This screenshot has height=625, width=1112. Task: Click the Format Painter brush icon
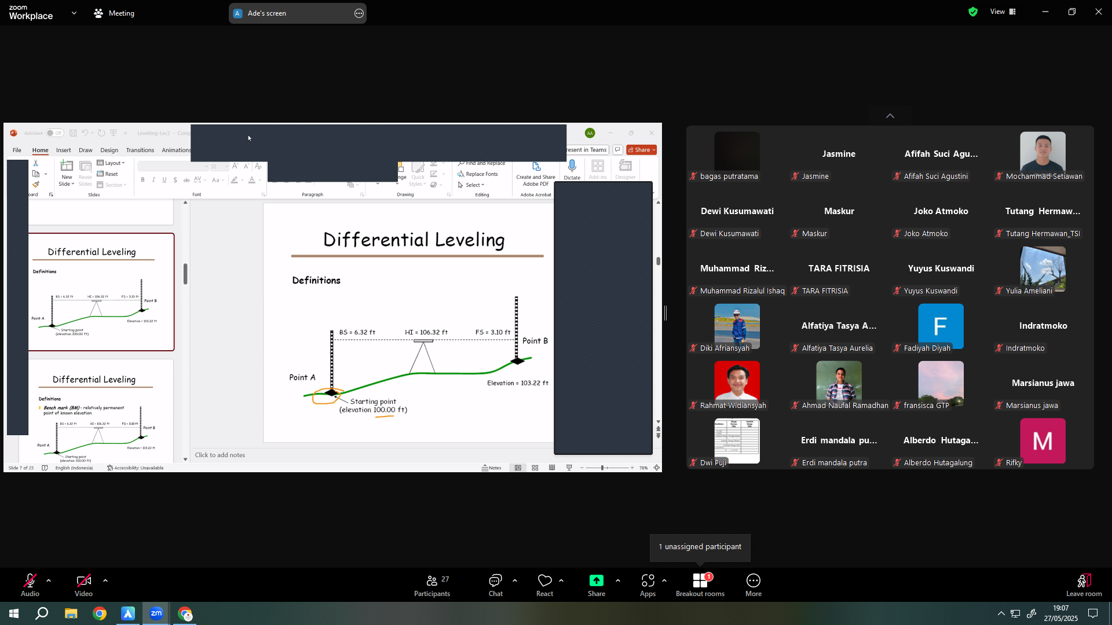(36, 185)
